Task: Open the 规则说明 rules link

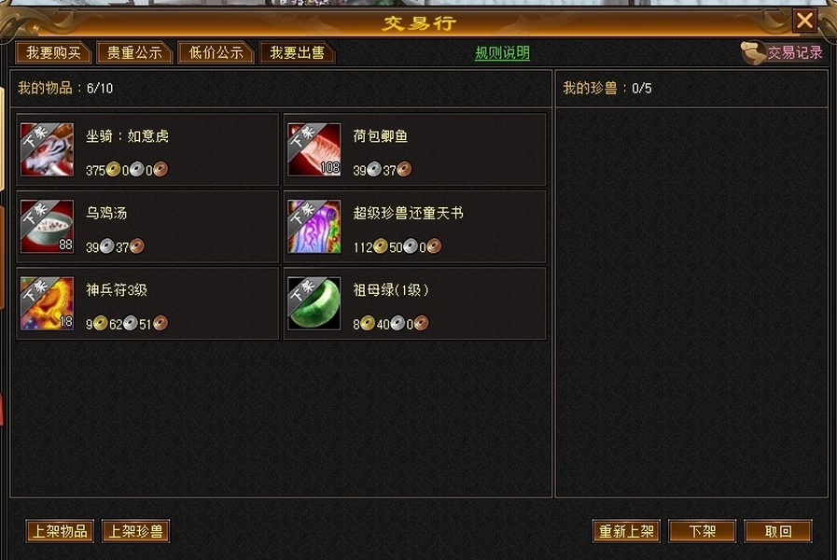Action: click(x=502, y=53)
